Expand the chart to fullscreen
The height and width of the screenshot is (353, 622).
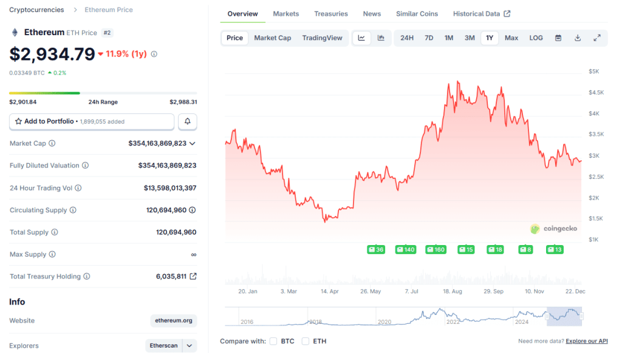click(x=596, y=38)
